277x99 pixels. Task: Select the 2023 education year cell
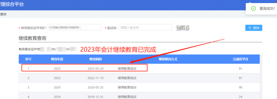[x=57, y=68]
